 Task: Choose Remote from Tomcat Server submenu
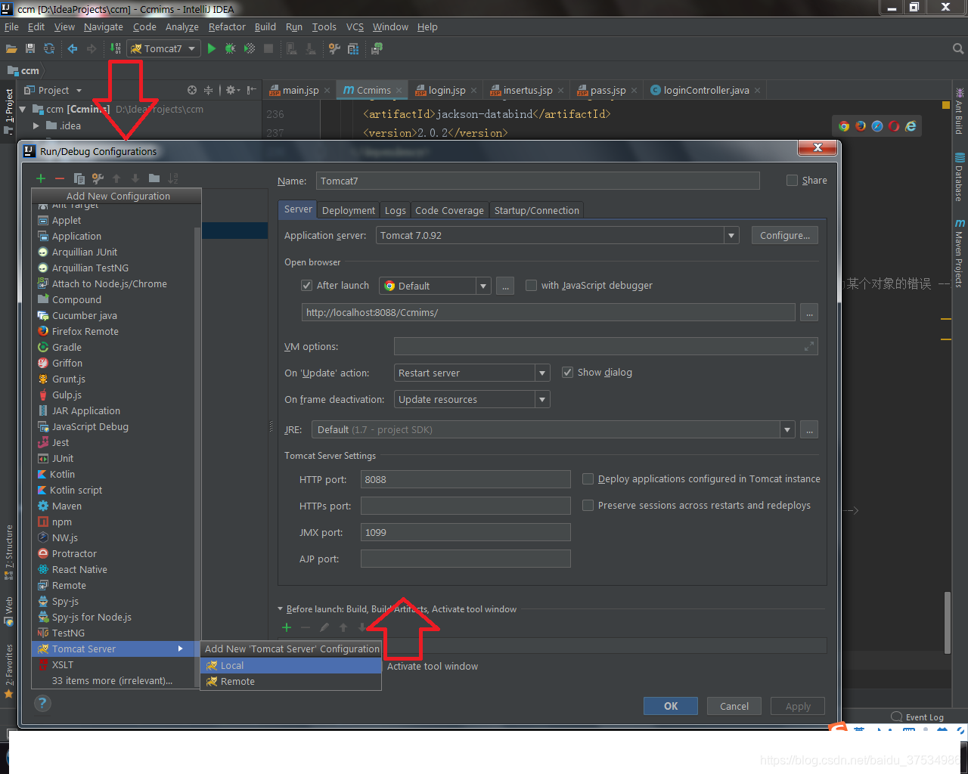pyautogui.click(x=291, y=681)
